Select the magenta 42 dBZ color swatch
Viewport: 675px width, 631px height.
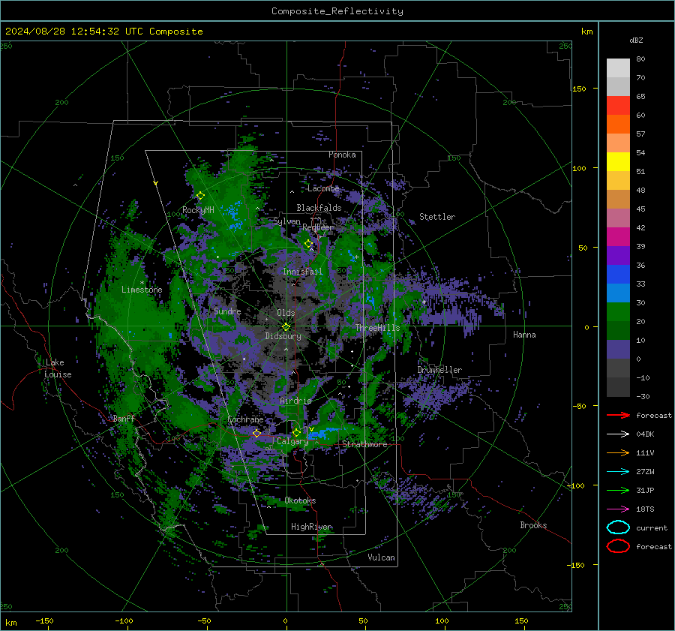coord(618,236)
